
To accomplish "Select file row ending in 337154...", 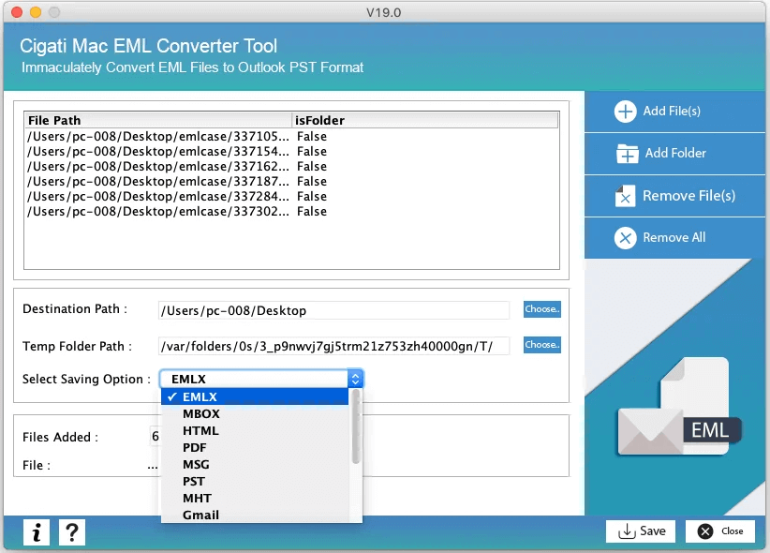I will coord(291,152).
